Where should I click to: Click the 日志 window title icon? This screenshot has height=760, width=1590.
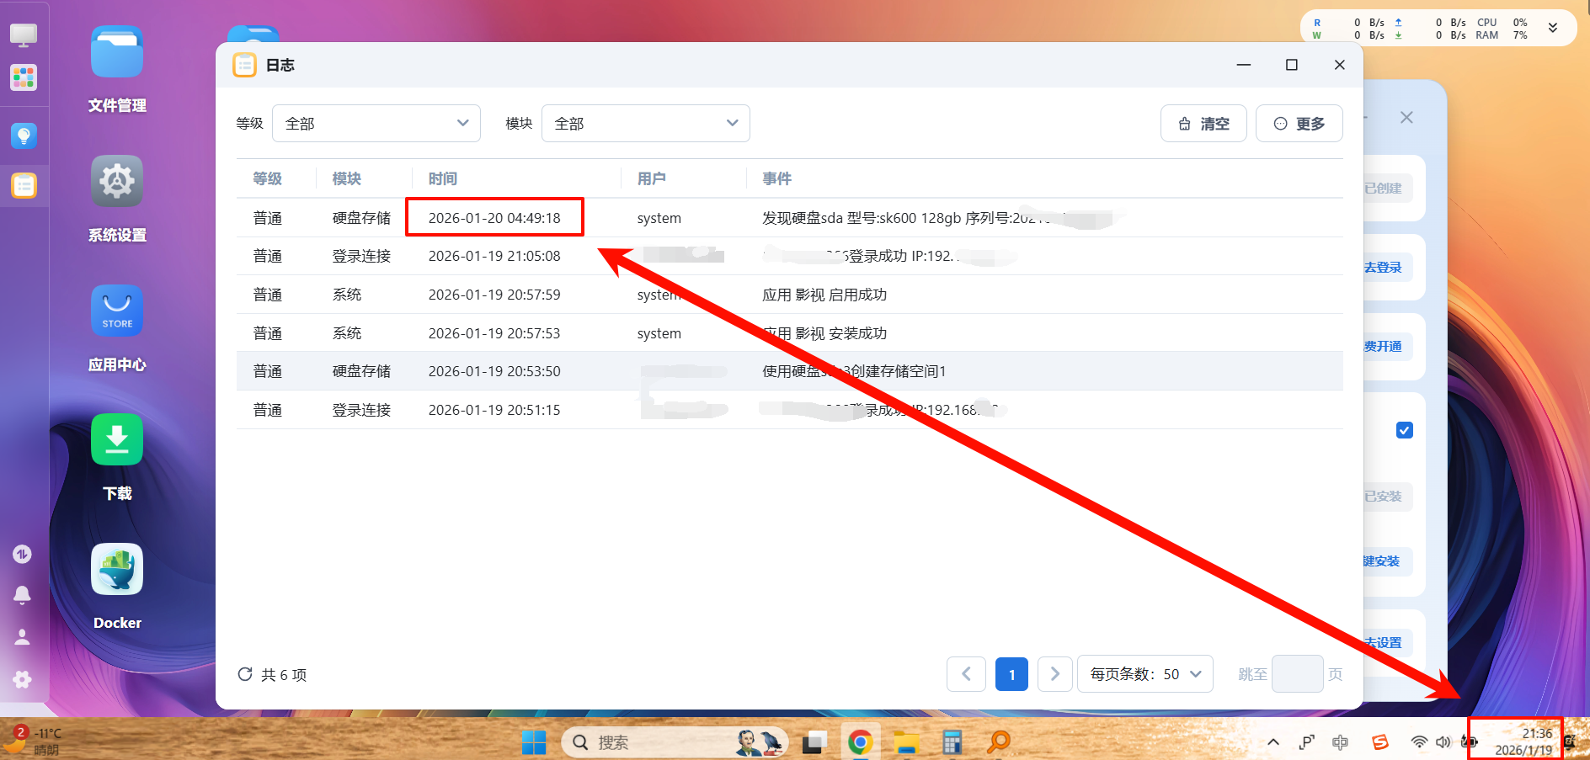(x=244, y=65)
